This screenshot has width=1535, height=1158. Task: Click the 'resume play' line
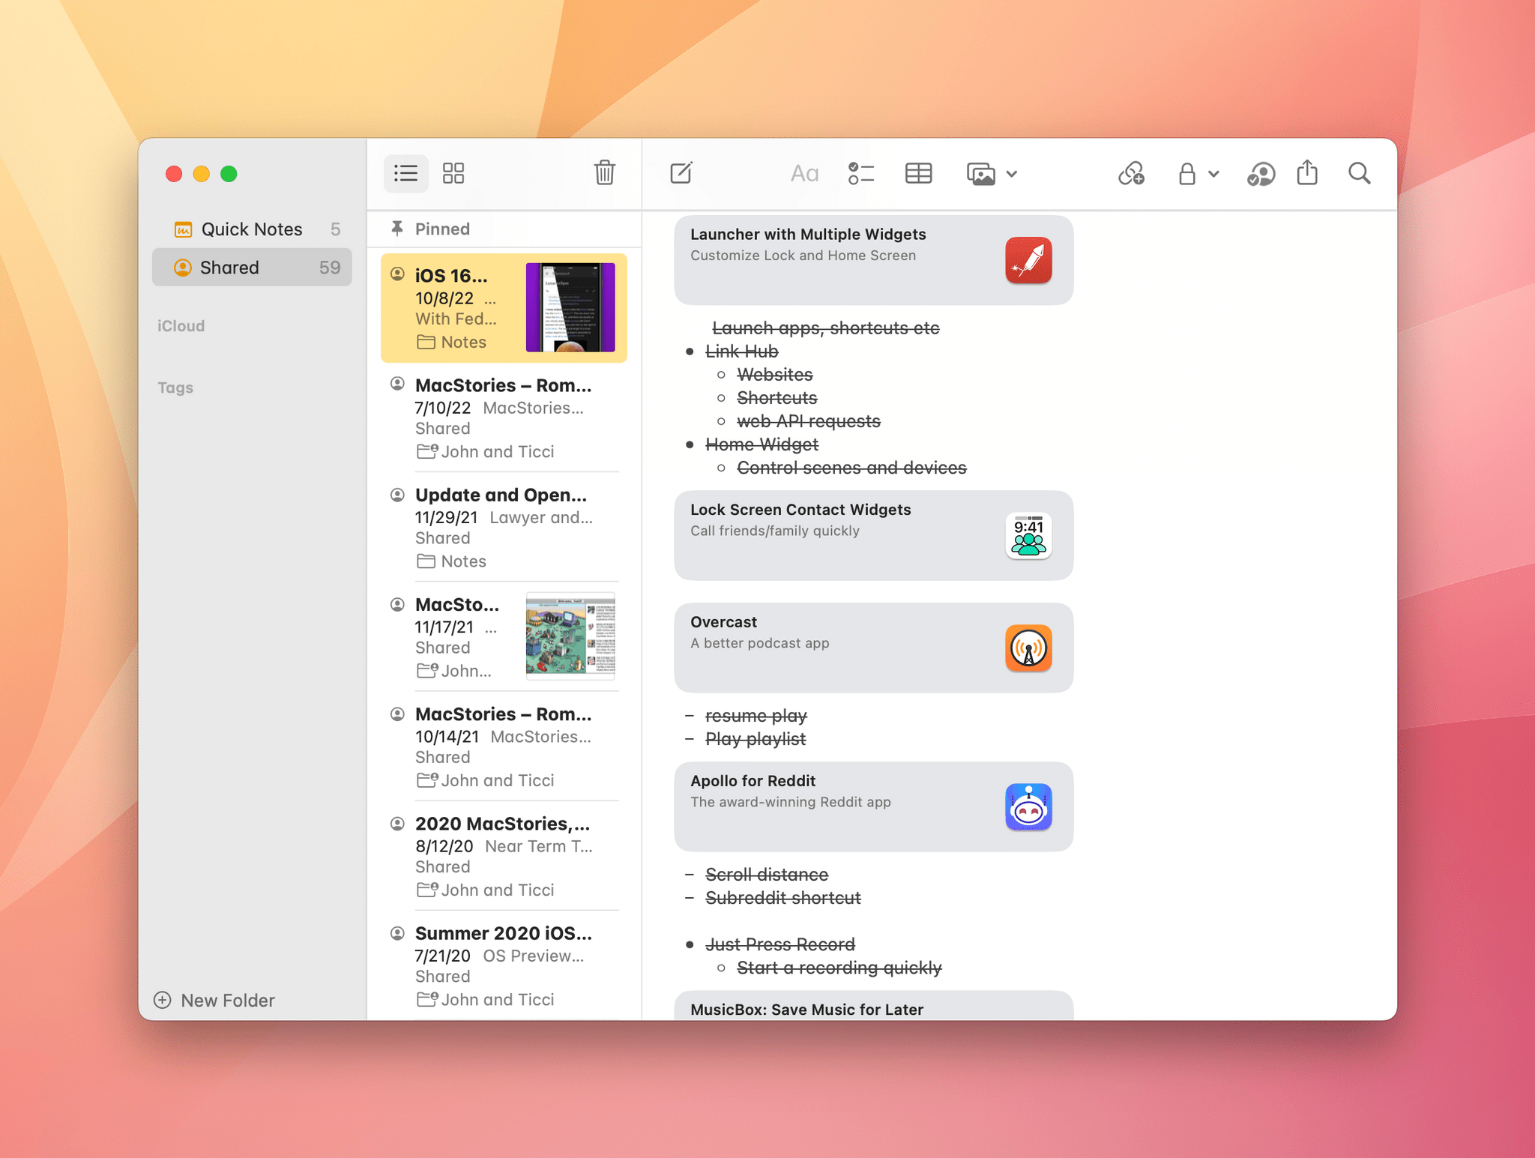point(756,716)
